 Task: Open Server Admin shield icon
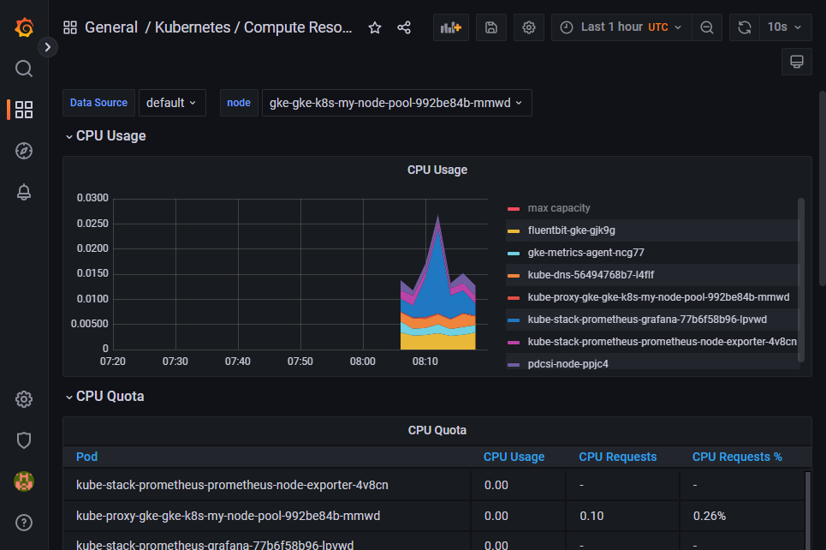pos(23,440)
